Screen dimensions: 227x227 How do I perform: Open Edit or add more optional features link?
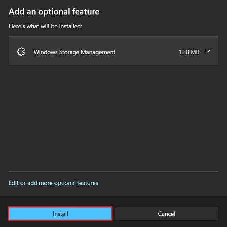54,183
